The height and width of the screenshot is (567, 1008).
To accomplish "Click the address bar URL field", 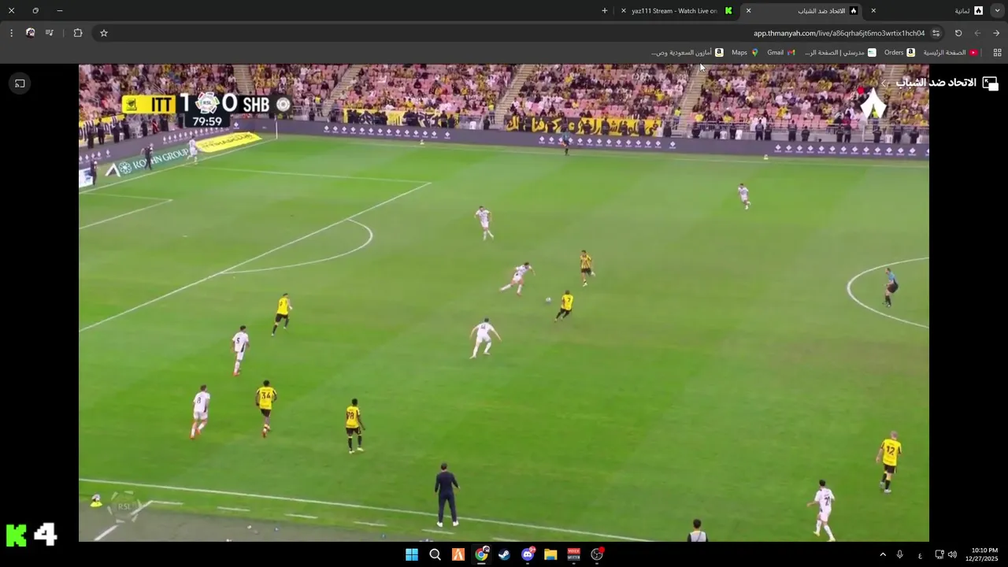I will pos(839,33).
